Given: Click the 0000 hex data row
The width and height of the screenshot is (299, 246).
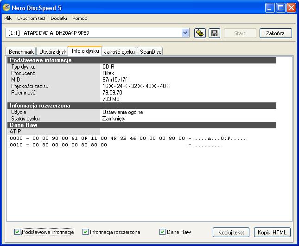Looking at the screenshot, I should click(128, 139).
